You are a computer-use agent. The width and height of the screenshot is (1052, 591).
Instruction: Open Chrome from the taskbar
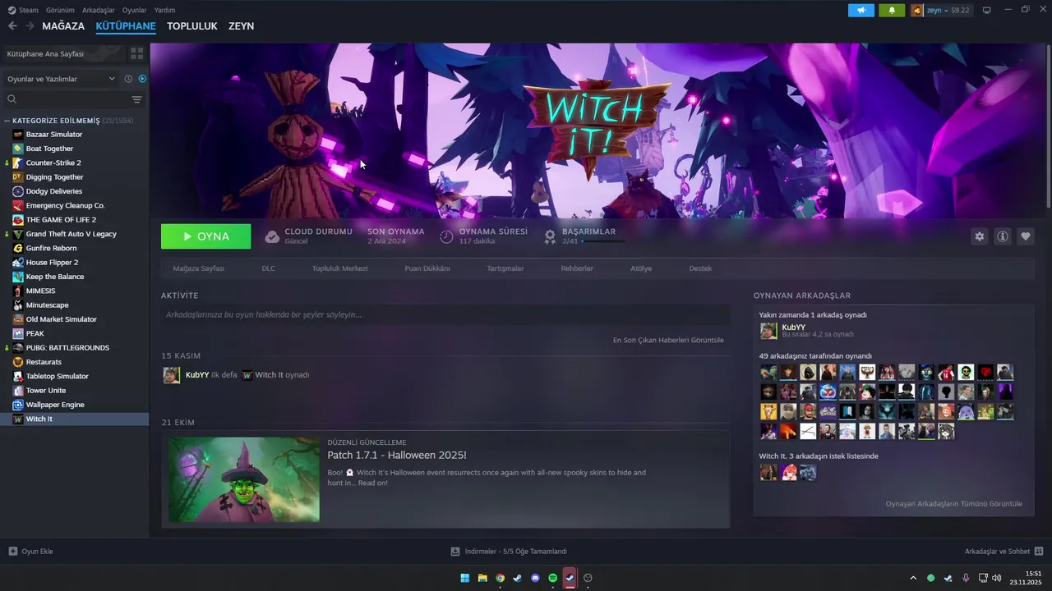500,578
